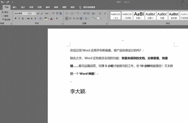
Task: Decrease font size with the smaller A icon
Action: (x=42, y=13)
